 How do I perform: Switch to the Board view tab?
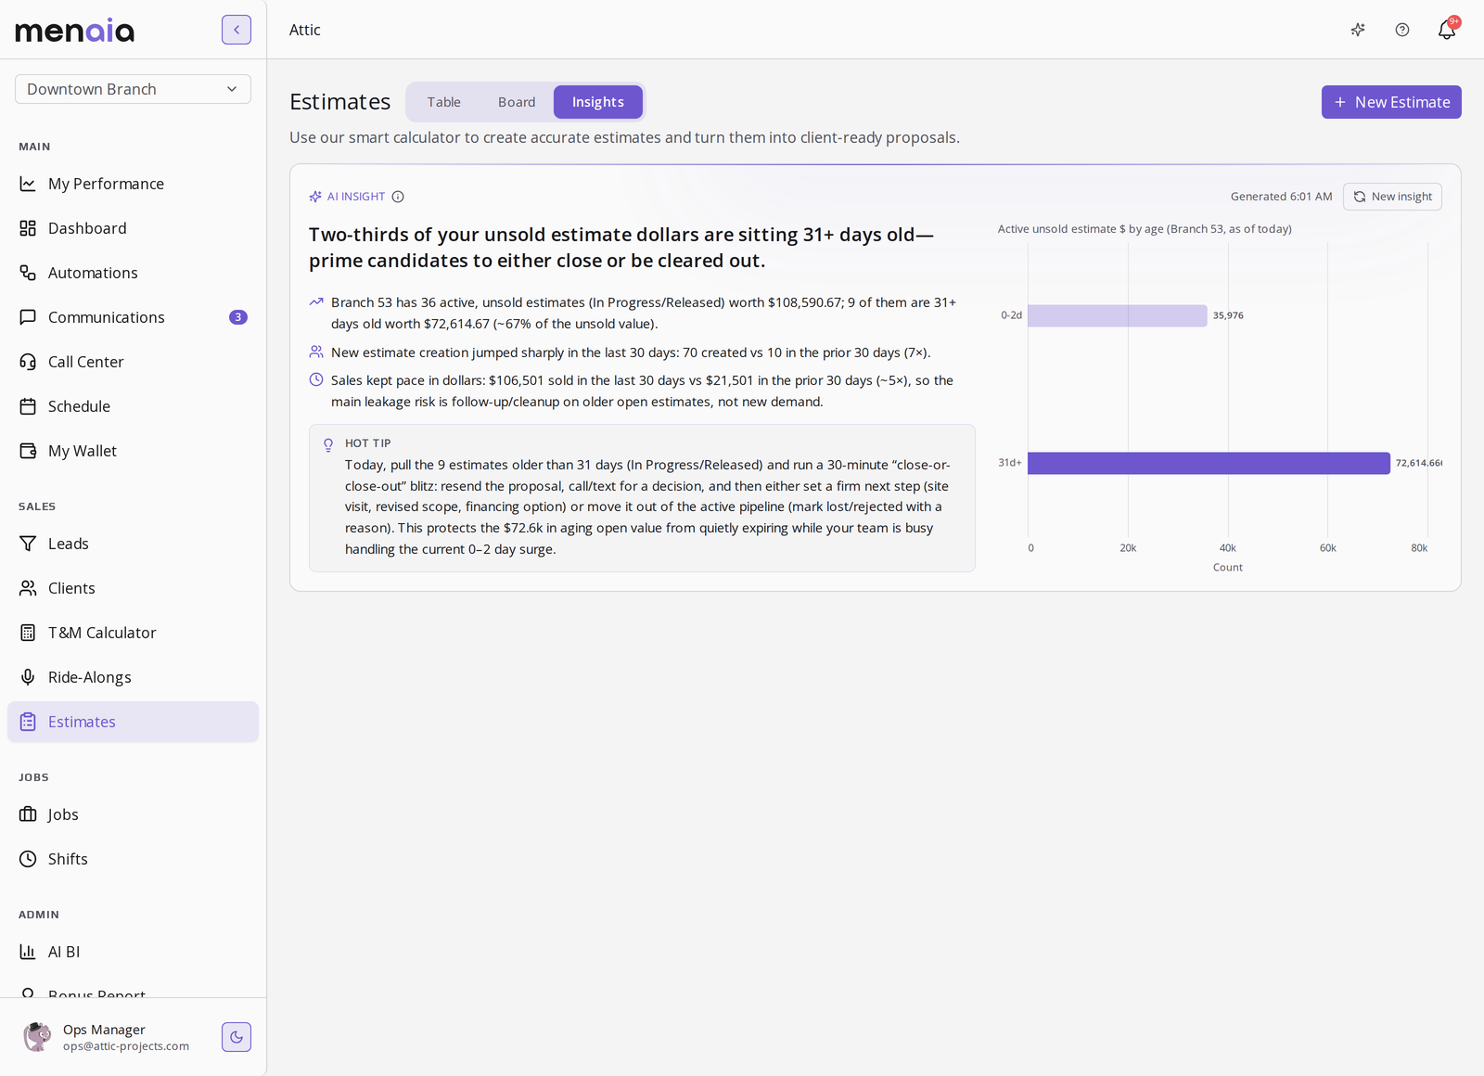tap(517, 102)
